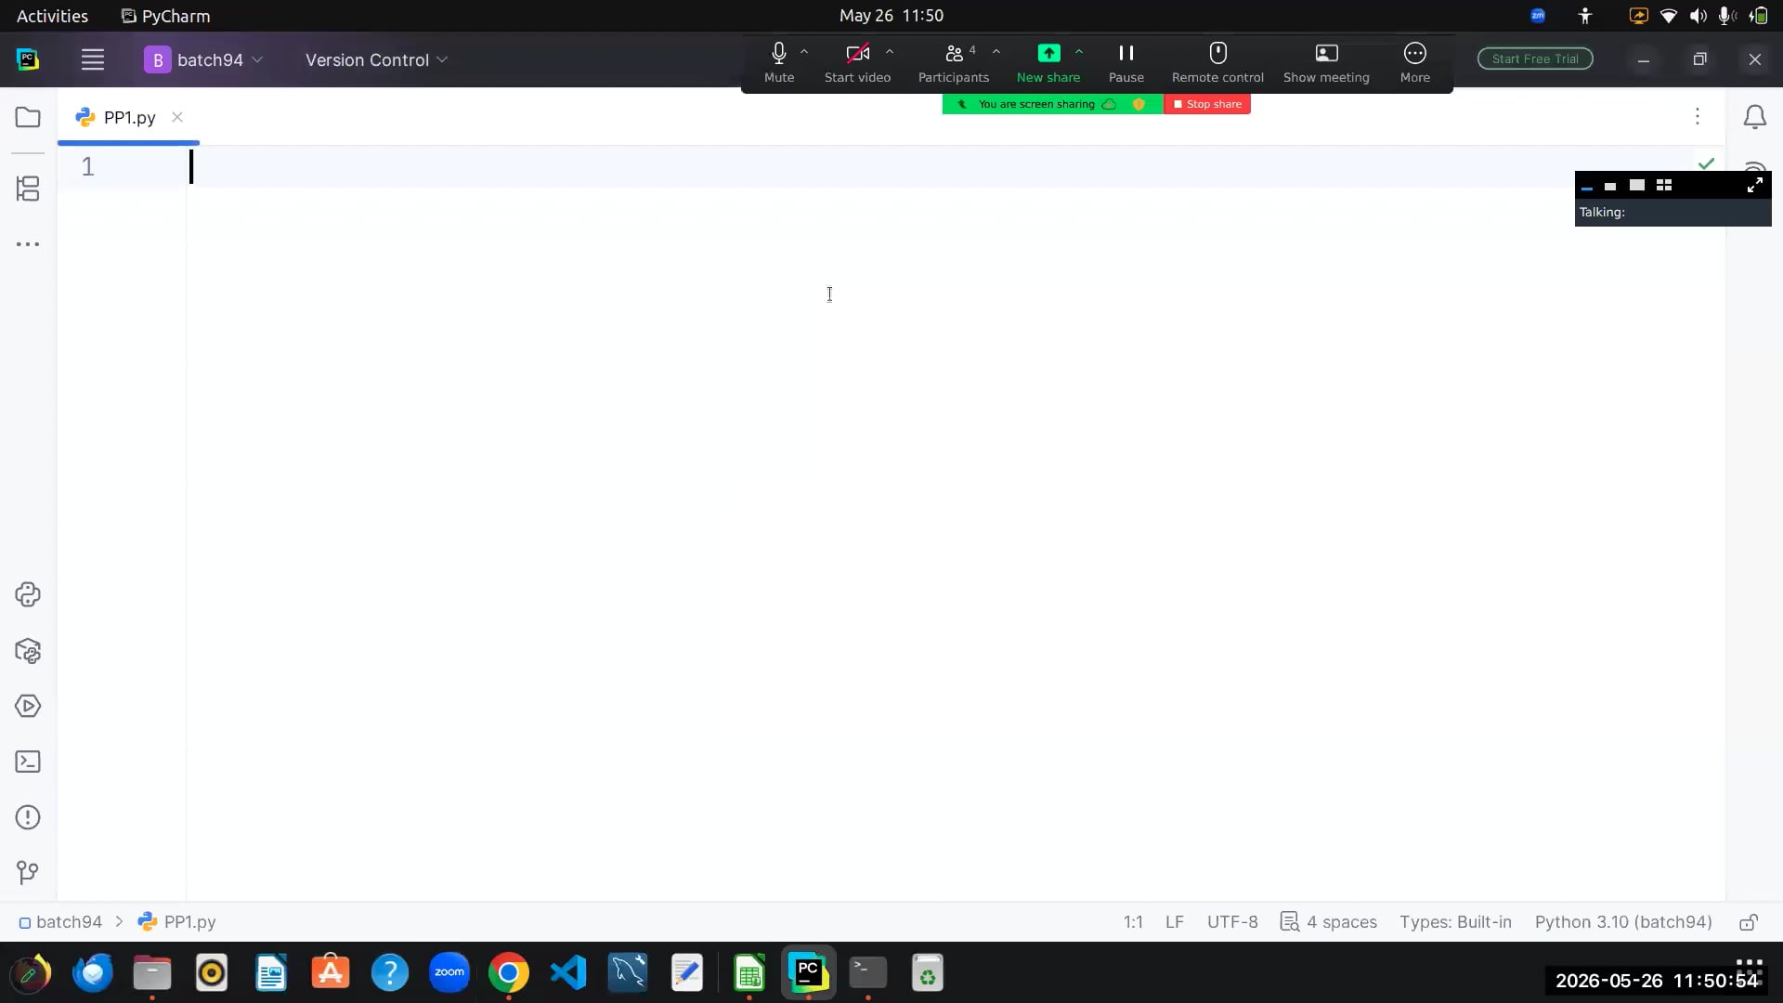Click the PyCharm logo icon
This screenshot has width=1783, height=1003.
[28, 59]
